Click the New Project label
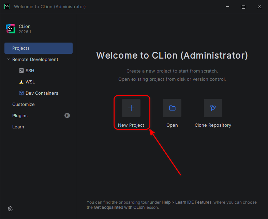Screen dimensions: 268x219 (x=131, y=125)
